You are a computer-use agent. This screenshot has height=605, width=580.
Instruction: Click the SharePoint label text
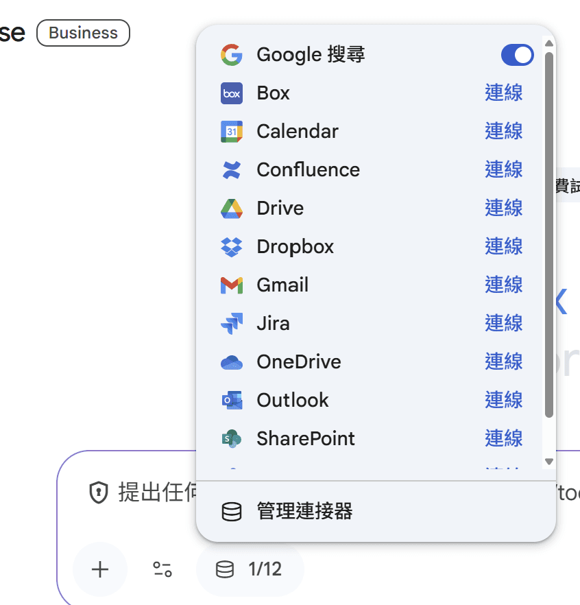pos(306,439)
